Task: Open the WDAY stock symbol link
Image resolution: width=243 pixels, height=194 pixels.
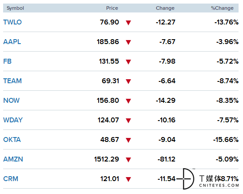Action: point(13,120)
